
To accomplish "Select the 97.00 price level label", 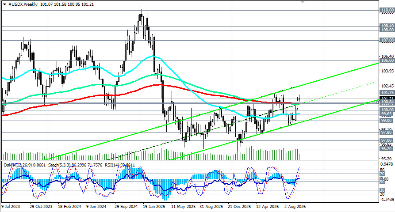I will (387, 140).
